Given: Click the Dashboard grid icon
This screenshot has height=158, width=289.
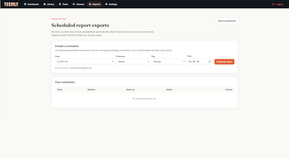Looking at the screenshot, I should tap(25, 4).
